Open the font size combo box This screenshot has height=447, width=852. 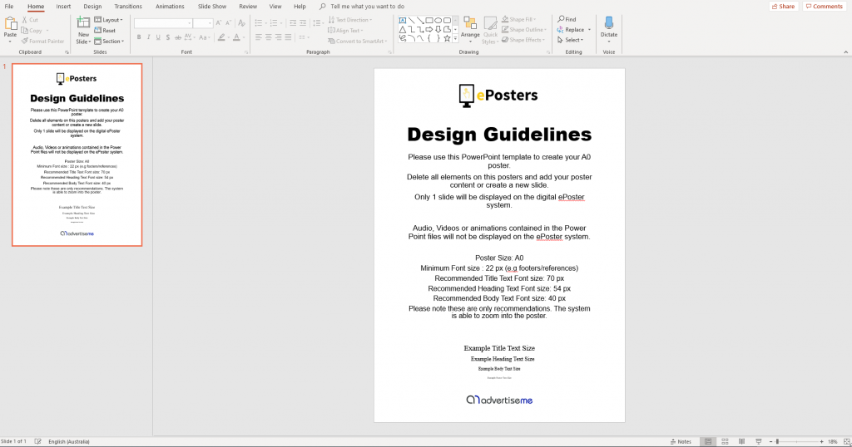point(203,23)
